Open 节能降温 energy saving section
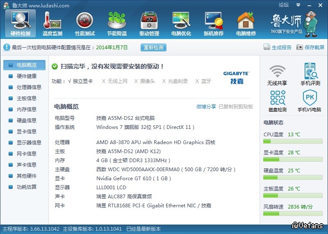Viewport: 328px width, 234px height. click(117, 24)
